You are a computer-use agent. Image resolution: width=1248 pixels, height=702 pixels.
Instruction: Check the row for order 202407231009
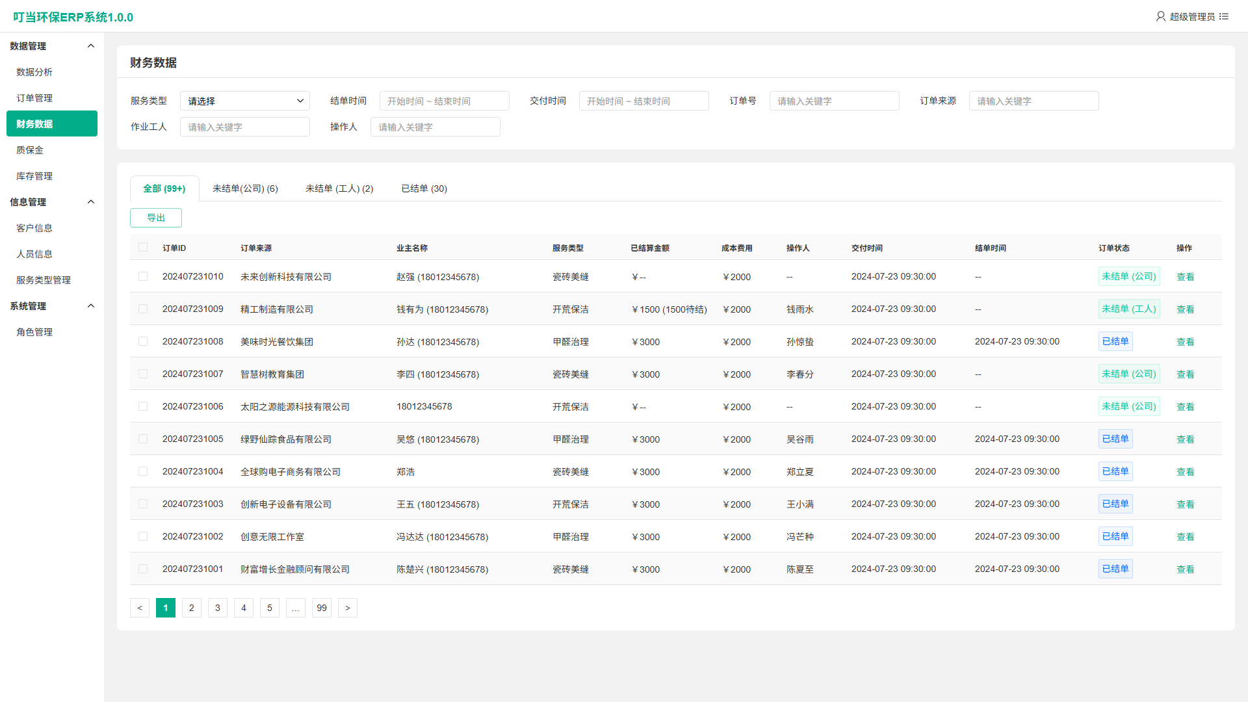143,309
